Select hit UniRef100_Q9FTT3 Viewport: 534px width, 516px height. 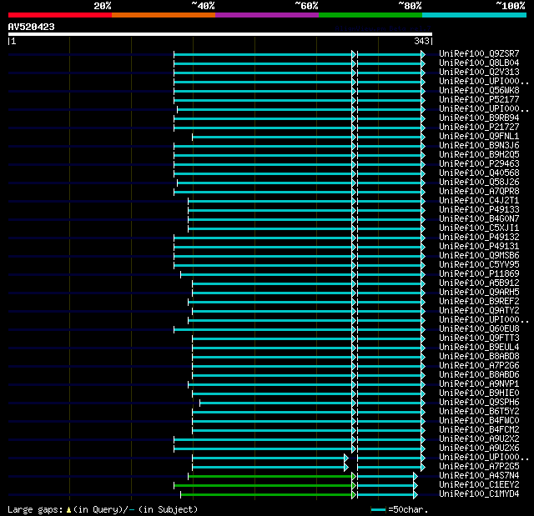point(479,338)
